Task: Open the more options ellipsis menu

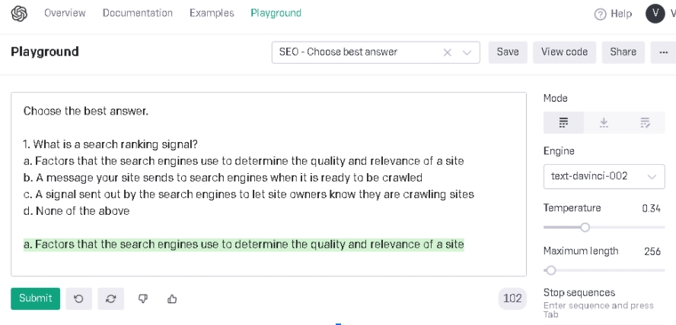Action: 662,52
